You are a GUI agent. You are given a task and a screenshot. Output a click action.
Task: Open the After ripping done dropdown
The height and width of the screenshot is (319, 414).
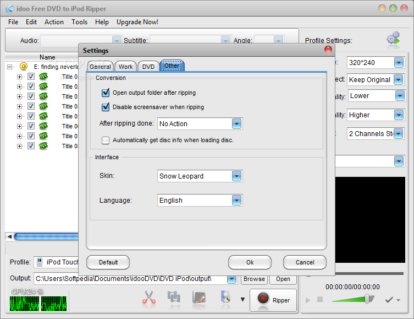point(236,124)
